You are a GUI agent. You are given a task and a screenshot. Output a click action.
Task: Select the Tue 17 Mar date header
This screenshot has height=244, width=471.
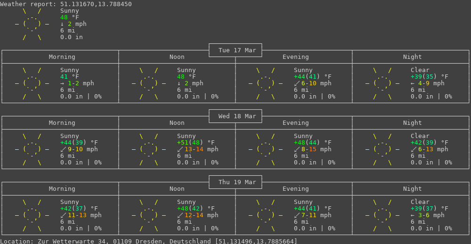(x=235, y=50)
